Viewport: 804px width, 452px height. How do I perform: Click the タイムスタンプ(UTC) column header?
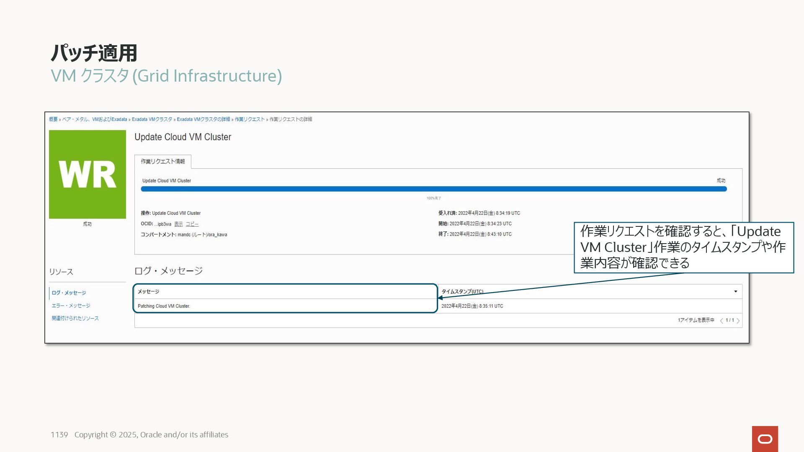[462, 291]
